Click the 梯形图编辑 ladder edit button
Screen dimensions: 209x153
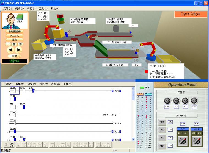coord(15,32)
